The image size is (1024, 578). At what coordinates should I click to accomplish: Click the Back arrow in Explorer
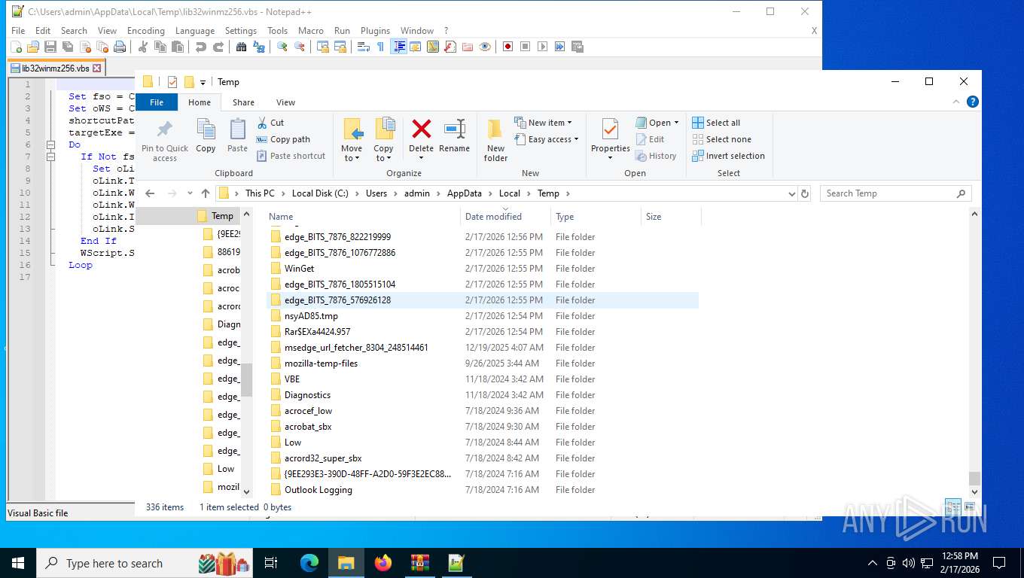(150, 193)
